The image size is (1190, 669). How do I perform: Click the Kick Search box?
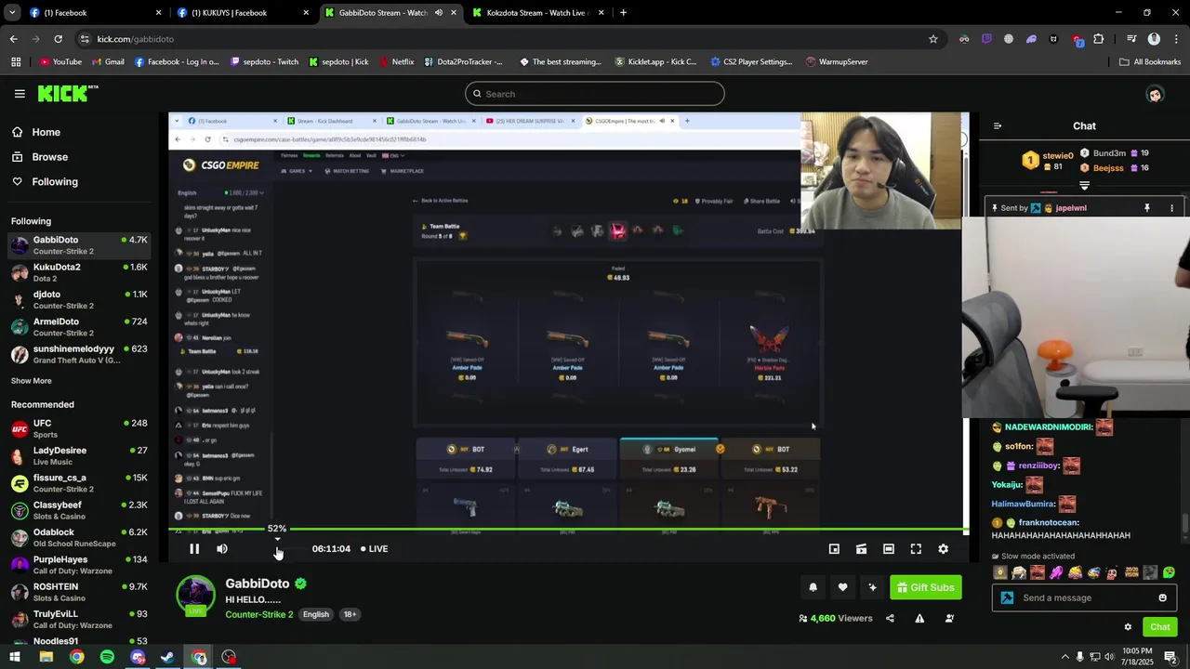point(595,94)
